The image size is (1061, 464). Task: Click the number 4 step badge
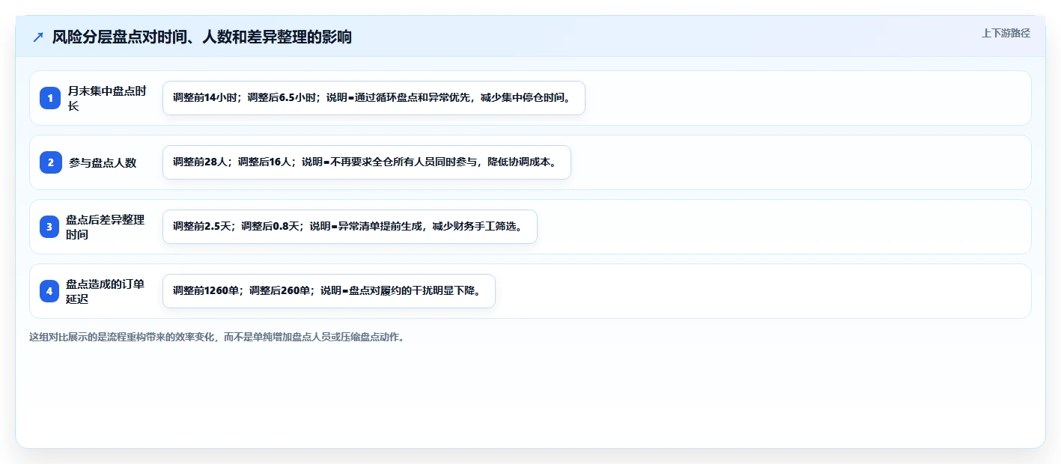click(50, 291)
